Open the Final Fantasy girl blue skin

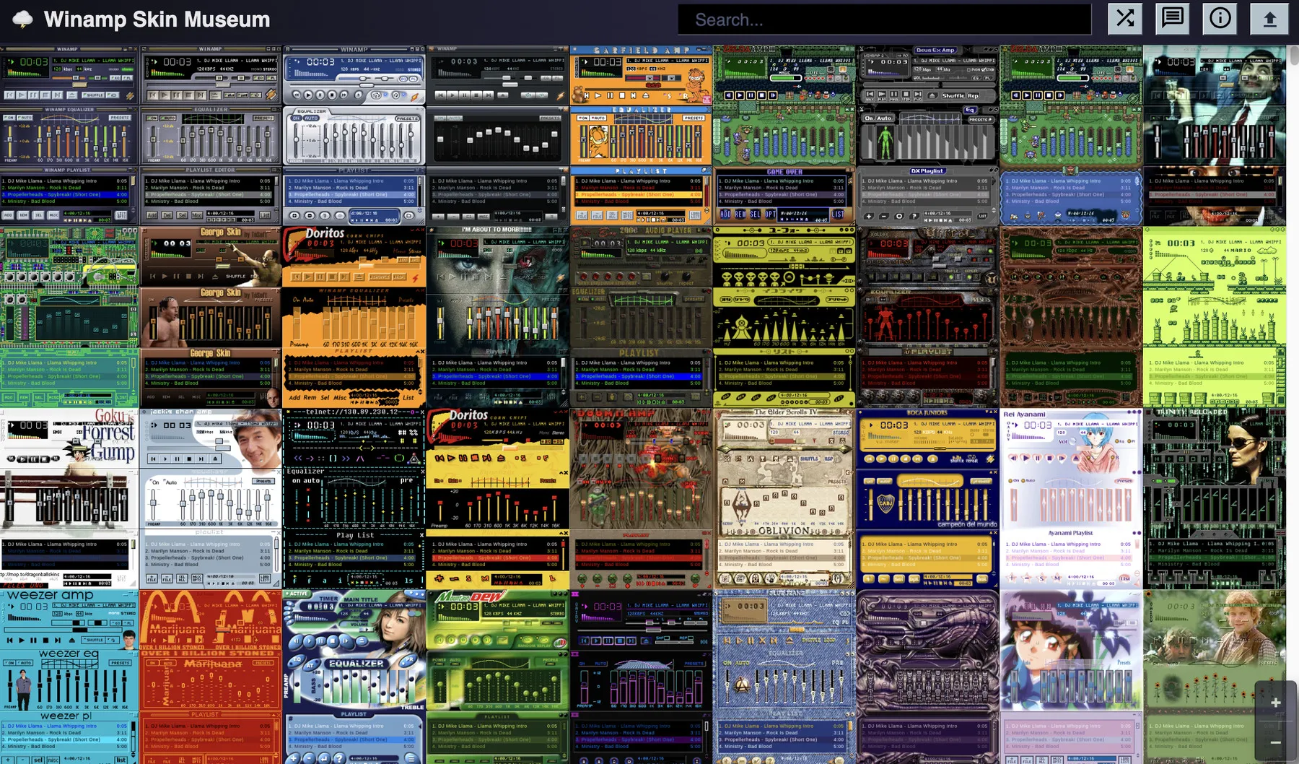click(x=354, y=677)
